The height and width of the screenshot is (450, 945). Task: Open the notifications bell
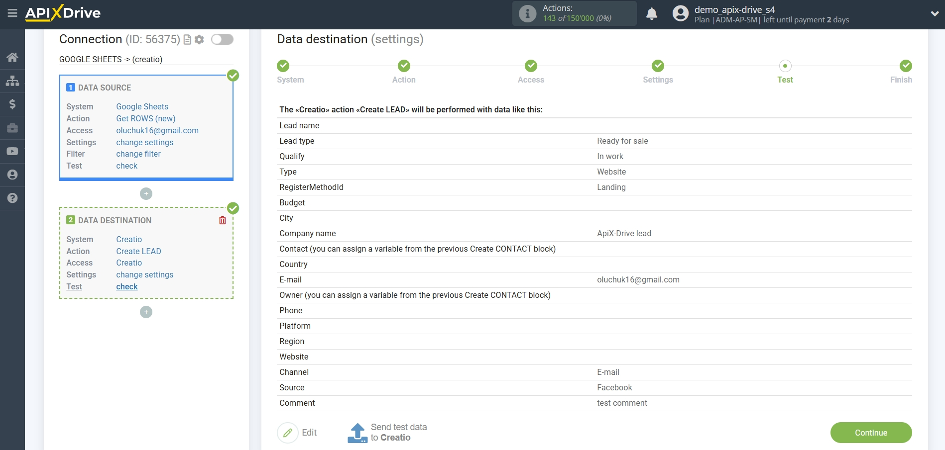(x=651, y=14)
